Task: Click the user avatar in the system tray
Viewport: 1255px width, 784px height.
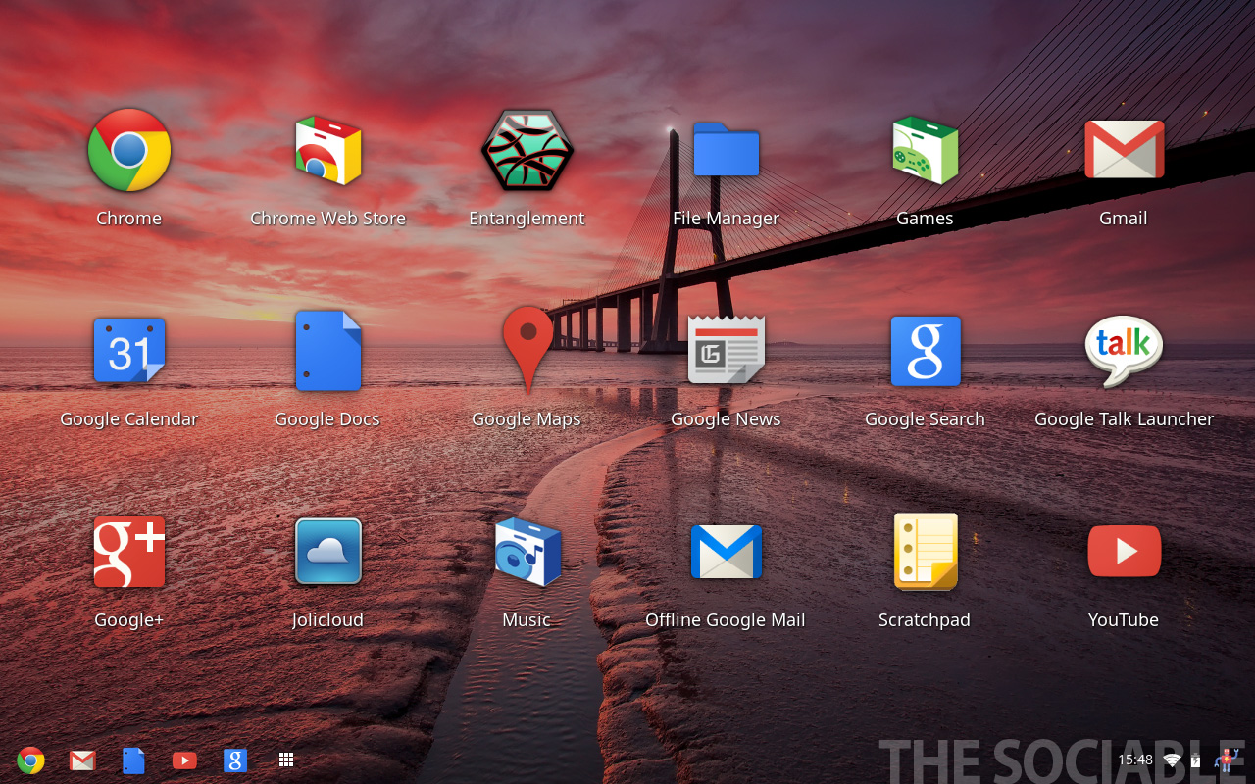Action: 1228,759
